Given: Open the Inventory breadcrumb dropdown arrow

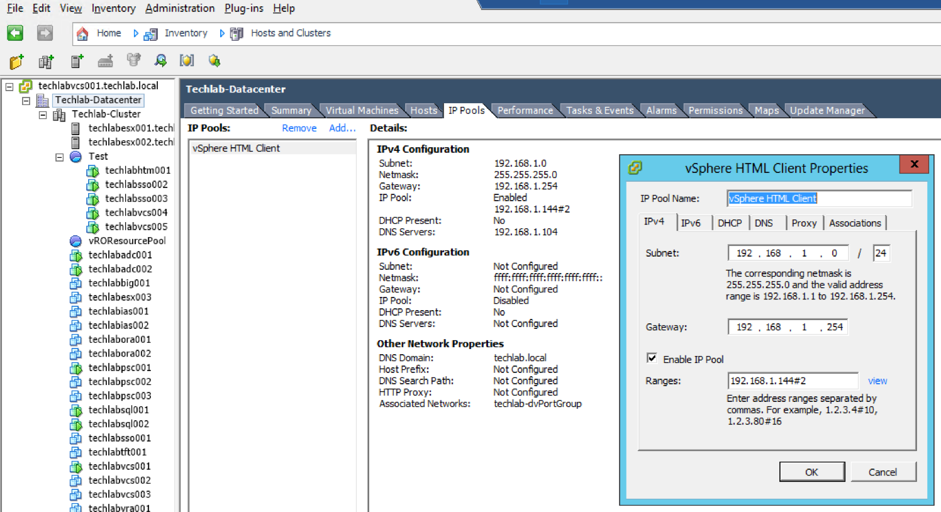Looking at the screenshot, I should click(x=221, y=33).
